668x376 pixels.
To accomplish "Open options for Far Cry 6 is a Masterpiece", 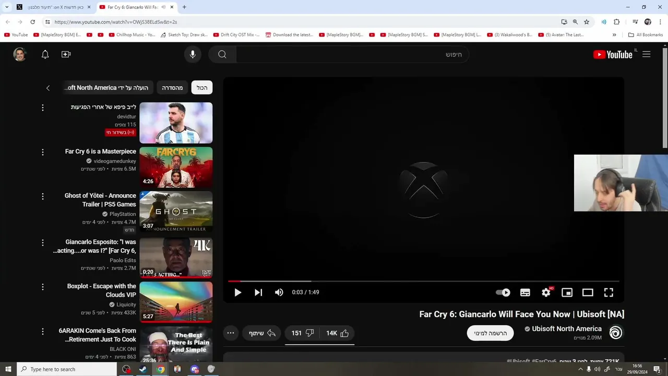I will coord(43,152).
